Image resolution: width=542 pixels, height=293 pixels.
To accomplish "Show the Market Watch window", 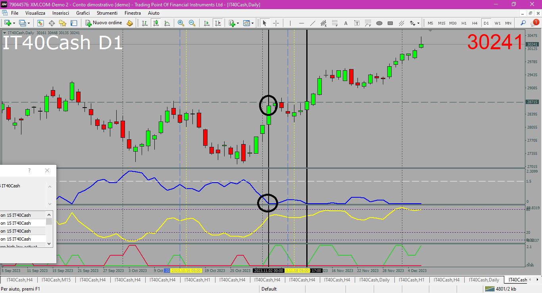I will (x=40, y=23).
